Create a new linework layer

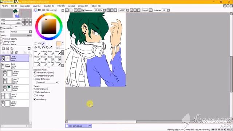click(x=8, y=48)
